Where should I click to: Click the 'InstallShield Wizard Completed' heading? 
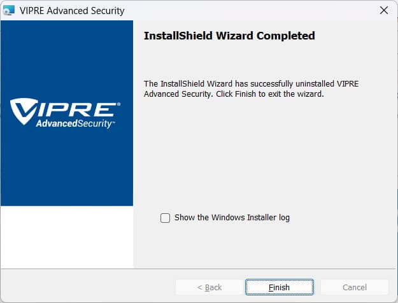[x=229, y=36]
